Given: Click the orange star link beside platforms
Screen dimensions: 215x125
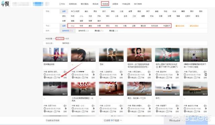Looking at the screenshot, I should click(x=180, y=26).
